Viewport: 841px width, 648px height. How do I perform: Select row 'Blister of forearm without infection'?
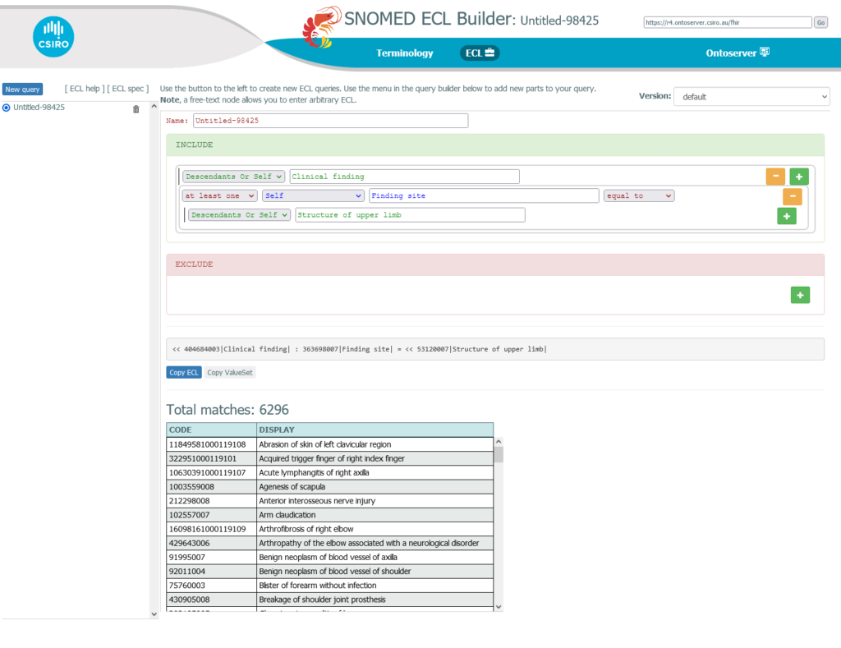pyautogui.click(x=330, y=586)
